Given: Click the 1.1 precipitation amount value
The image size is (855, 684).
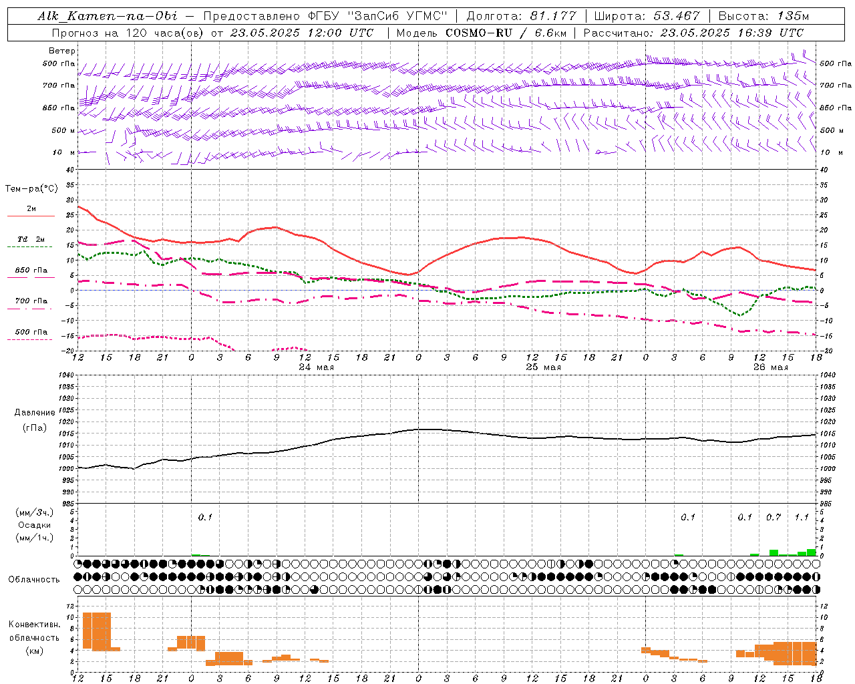Looking at the screenshot, I should 802,517.
